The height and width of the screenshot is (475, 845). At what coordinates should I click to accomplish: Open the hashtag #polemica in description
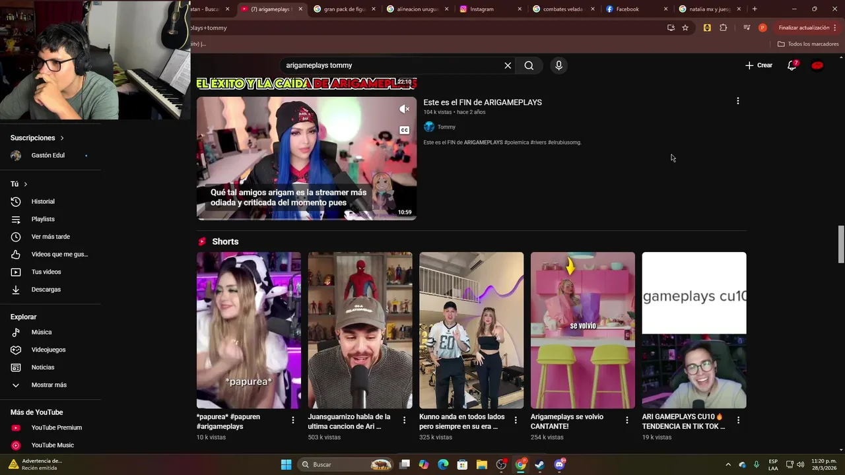[516, 142]
